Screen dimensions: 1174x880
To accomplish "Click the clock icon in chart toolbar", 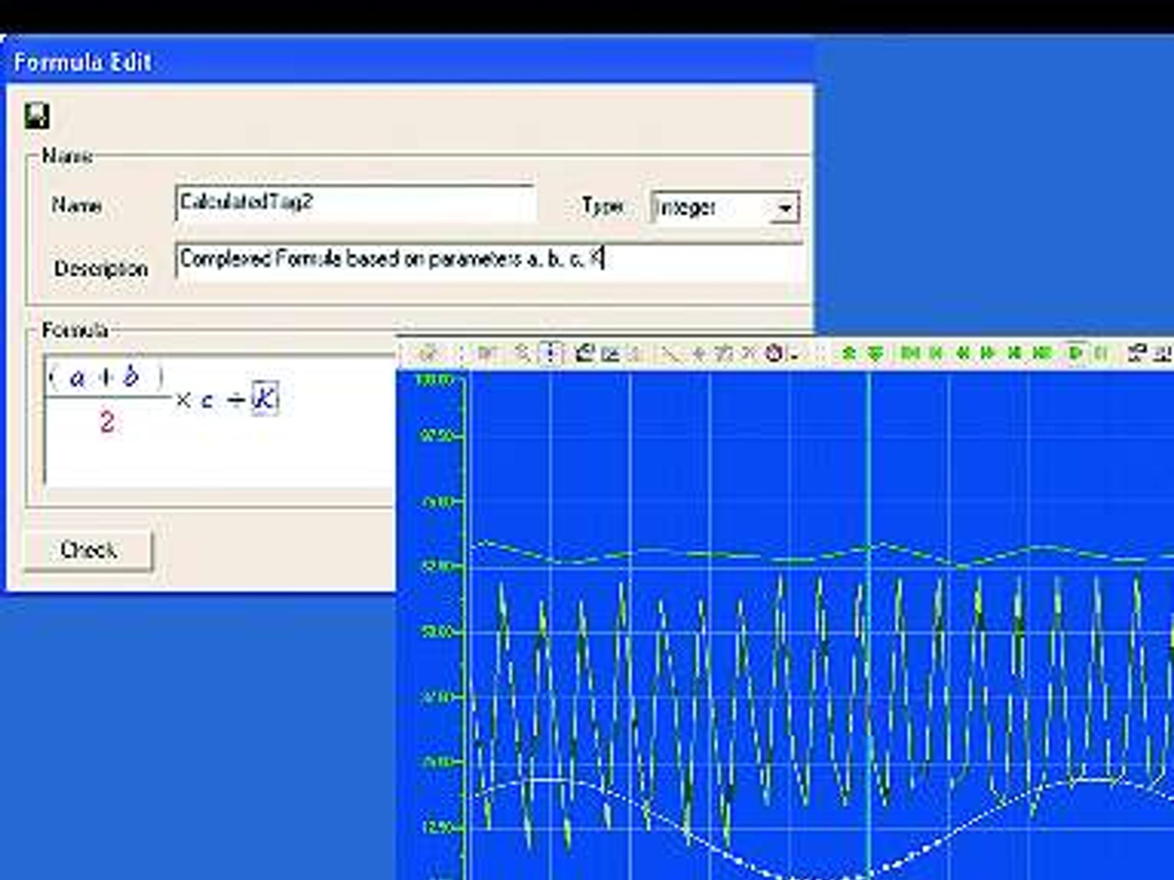I will click(774, 353).
